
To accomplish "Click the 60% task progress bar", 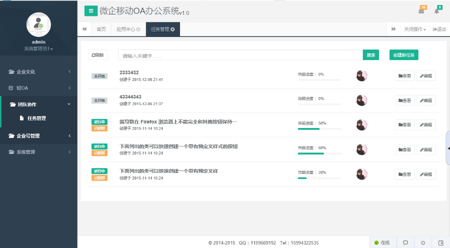I will click(x=319, y=153).
